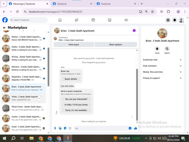
Task: Click the browser address bar URL
Action: tap(56, 12)
